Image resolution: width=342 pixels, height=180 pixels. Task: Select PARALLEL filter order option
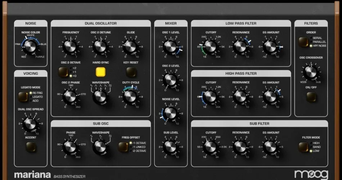click(319, 42)
